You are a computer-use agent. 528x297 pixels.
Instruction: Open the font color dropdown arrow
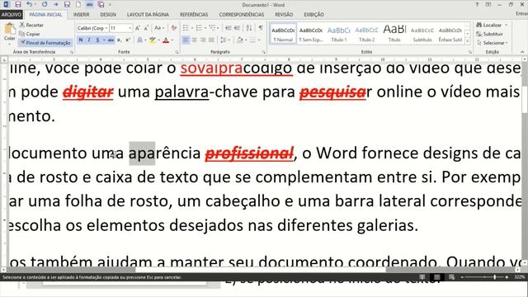(x=172, y=40)
